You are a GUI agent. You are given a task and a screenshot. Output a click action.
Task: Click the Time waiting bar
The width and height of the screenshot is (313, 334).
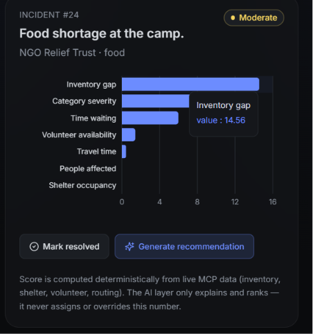(x=150, y=118)
